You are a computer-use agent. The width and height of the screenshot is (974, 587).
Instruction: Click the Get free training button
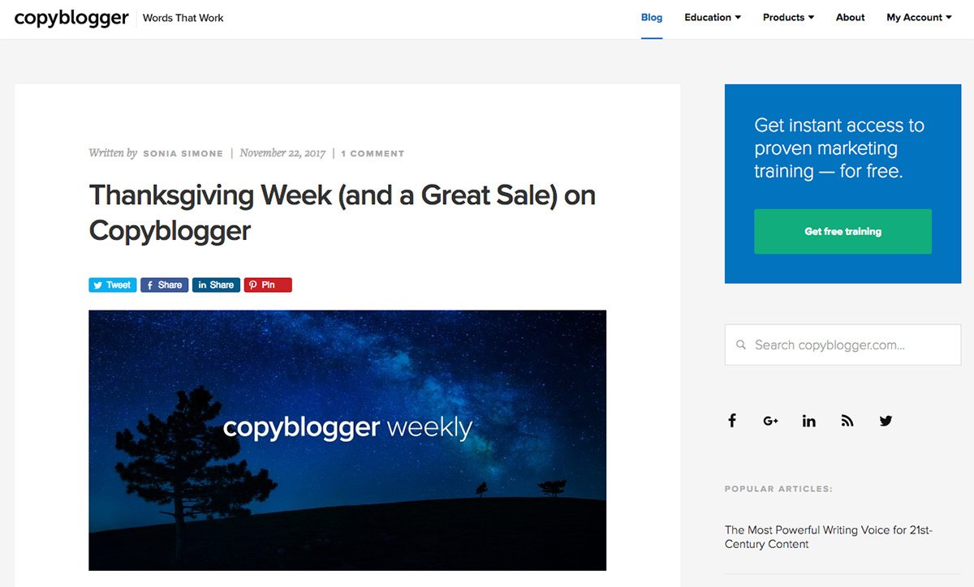tap(843, 231)
